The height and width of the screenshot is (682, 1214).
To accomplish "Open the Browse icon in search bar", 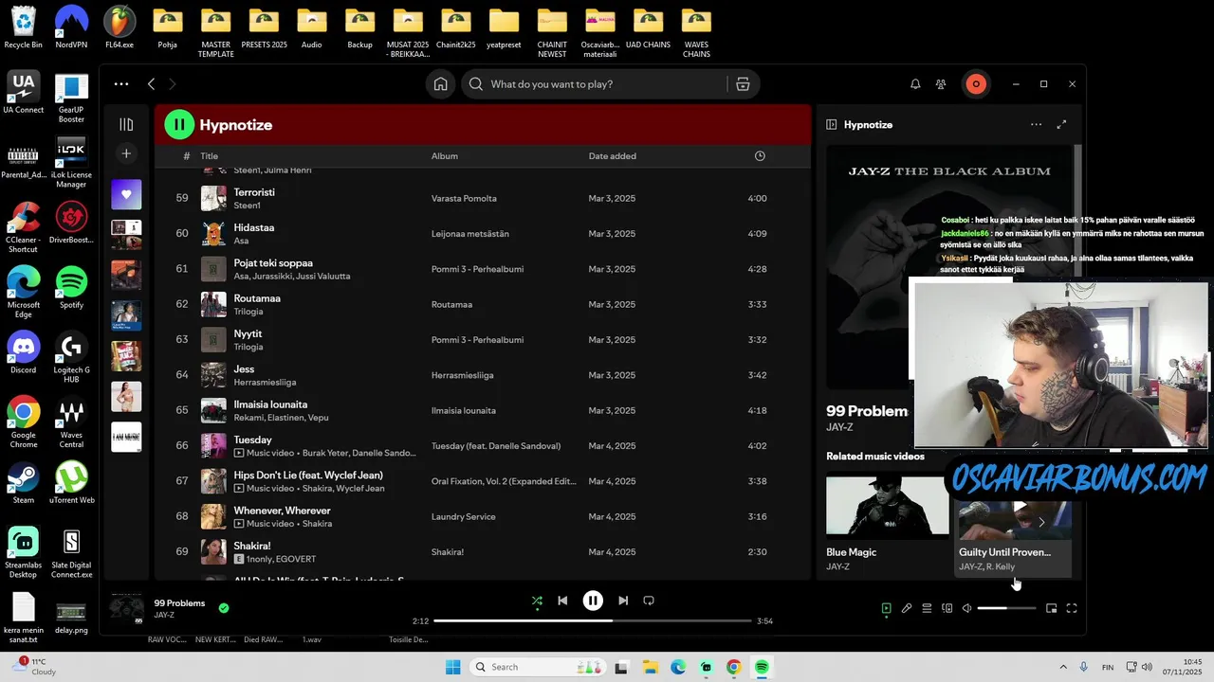I will [743, 84].
